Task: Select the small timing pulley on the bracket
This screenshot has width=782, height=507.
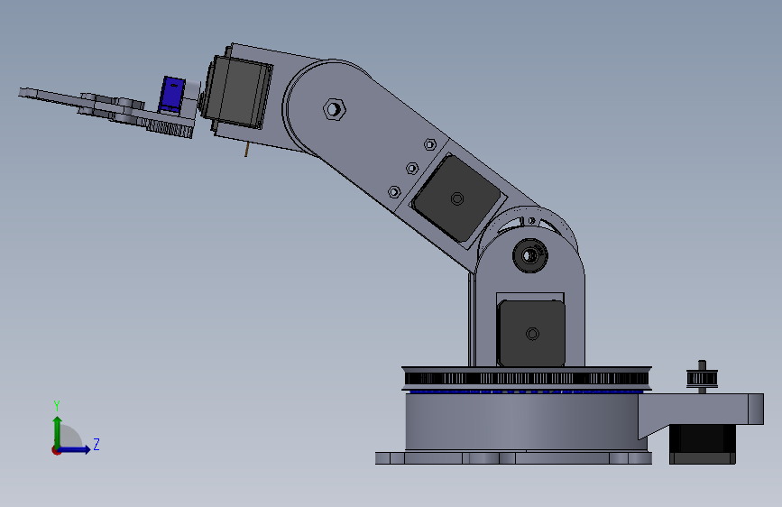Action: pos(703,378)
